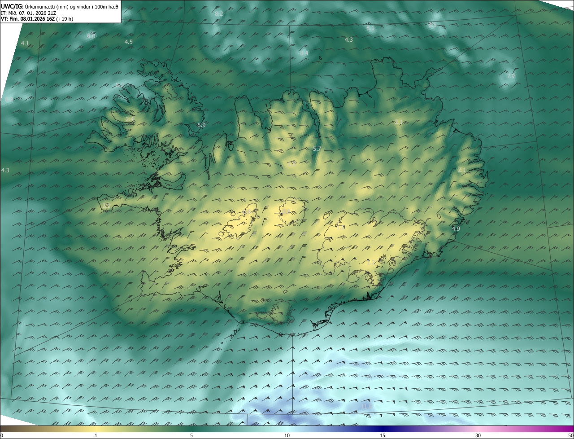Click the "5.9" value label on the map

[x=201, y=125]
